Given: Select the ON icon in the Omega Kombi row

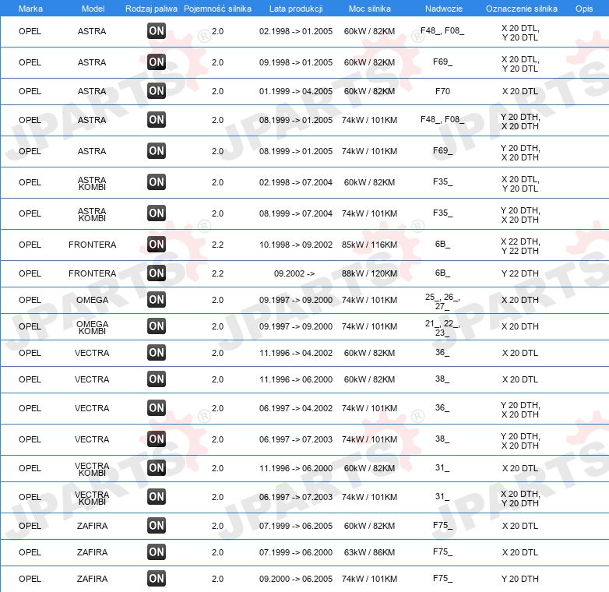Looking at the screenshot, I should click(157, 326).
